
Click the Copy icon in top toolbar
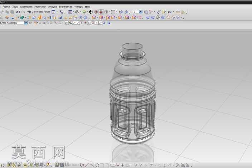(x=7, y=12)
